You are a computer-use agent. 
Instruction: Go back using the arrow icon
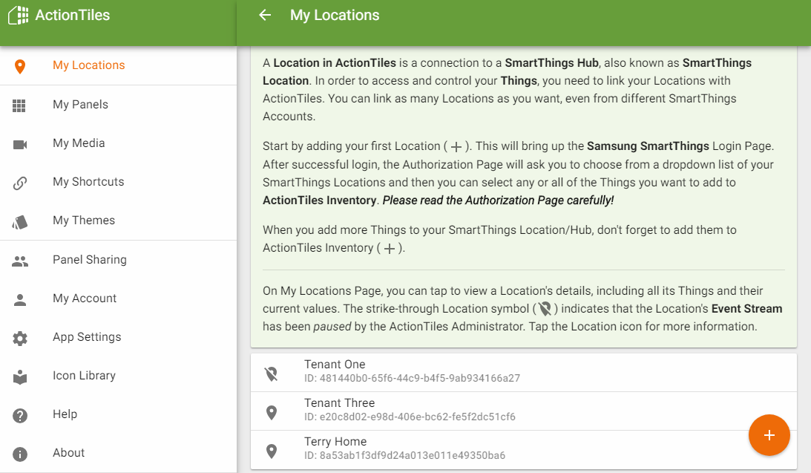(265, 15)
